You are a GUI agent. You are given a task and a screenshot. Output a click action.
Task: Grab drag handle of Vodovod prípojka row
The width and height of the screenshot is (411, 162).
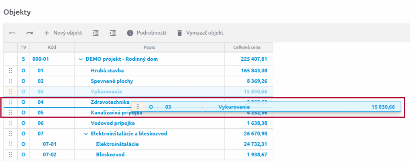[10, 123]
